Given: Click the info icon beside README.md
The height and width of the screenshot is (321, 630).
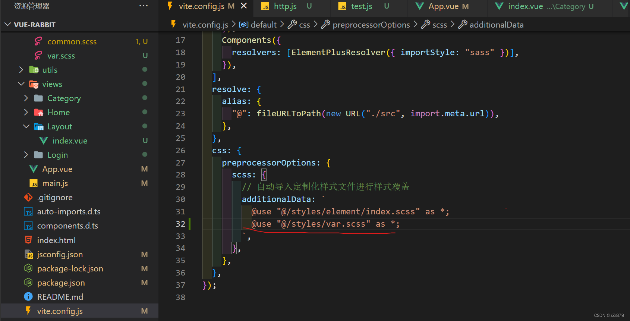Looking at the screenshot, I should tap(28, 297).
